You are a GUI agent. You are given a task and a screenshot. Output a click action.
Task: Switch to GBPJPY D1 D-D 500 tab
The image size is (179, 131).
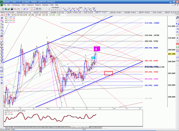(x=7, y=12)
